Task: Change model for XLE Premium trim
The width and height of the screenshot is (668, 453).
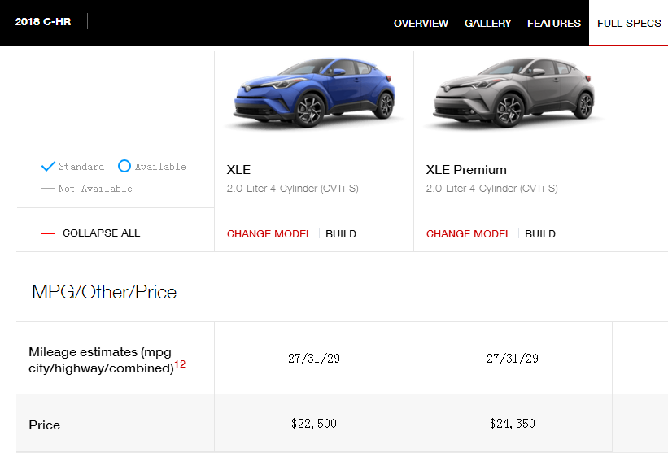Action: pyautogui.click(x=468, y=233)
